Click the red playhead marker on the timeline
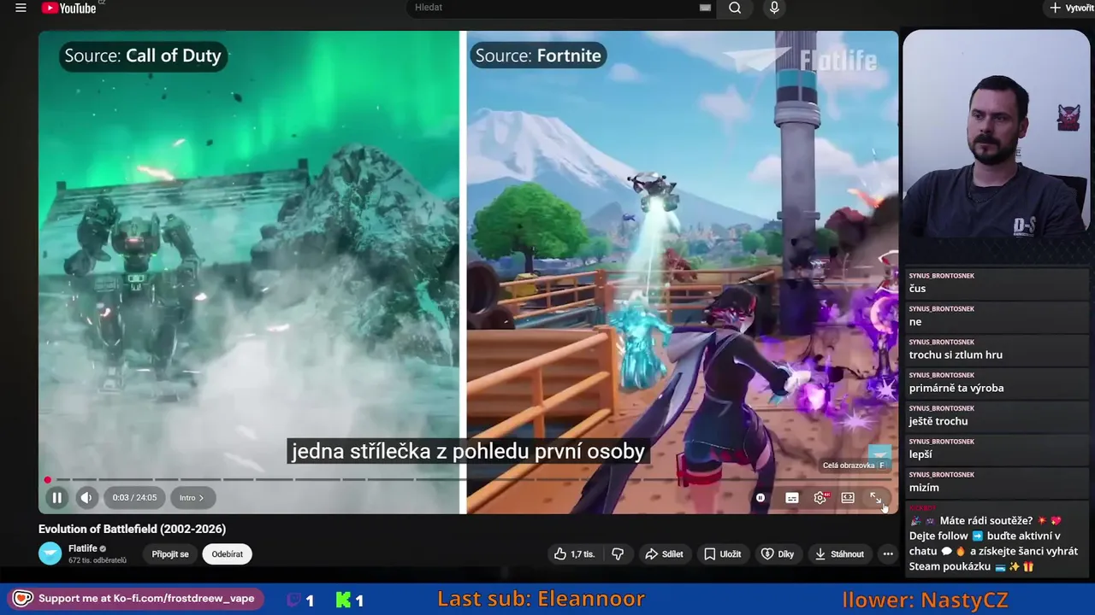Screen dimensions: 1095x615 [x=48, y=479]
